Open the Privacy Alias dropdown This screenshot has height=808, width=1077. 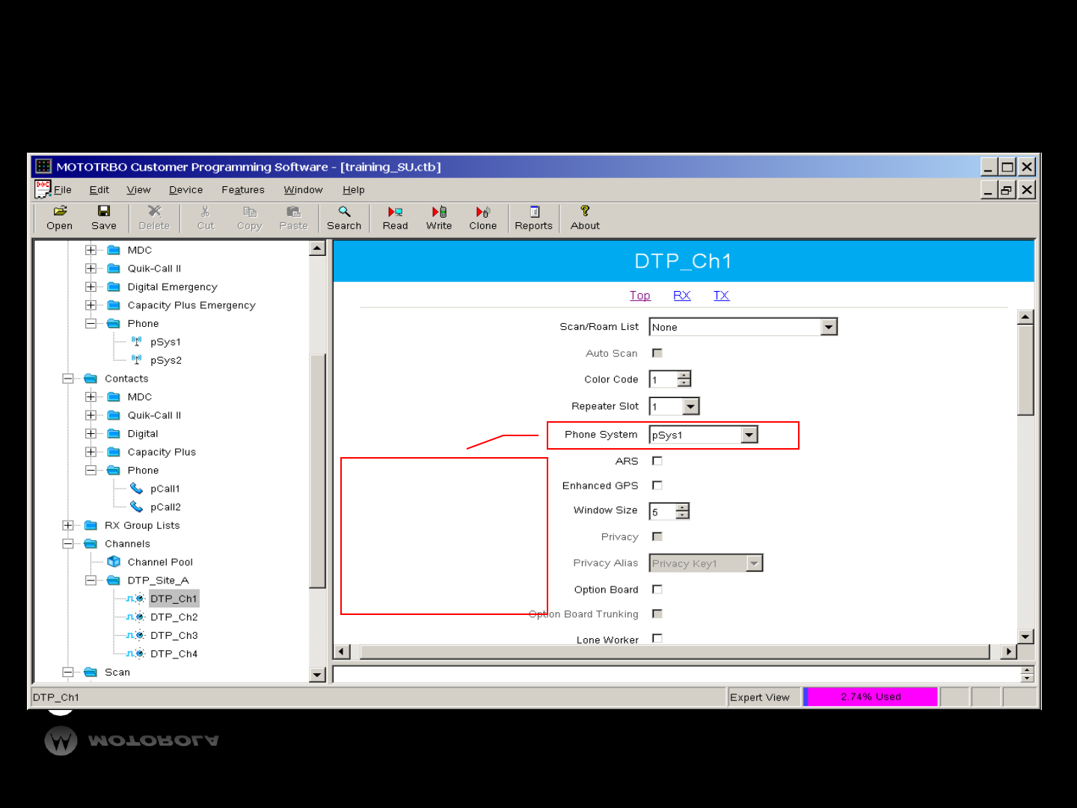(x=755, y=563)
